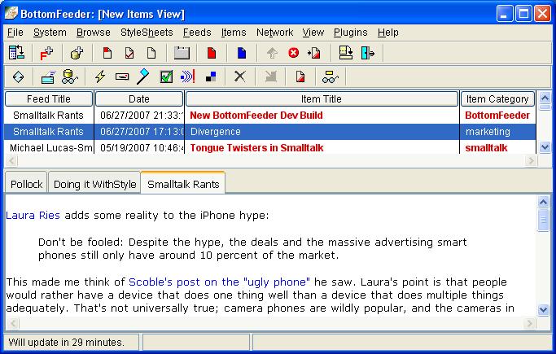Screen dimensions: 556x354
Task: Click the item list horizontal scroll right arrow
Action: tap(531, 161)
